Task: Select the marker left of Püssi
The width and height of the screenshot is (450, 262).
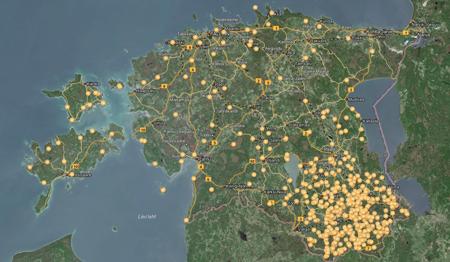Action: pyautogui.click(x=348, y=38)
